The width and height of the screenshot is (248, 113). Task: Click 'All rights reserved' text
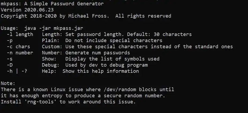[x=143, y=16]
